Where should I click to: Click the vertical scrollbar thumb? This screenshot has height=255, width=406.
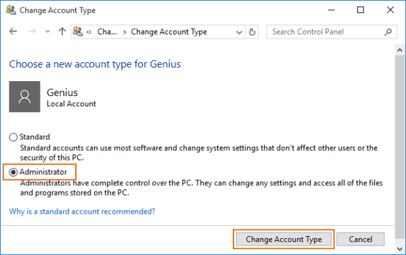(x=400, y=147)
